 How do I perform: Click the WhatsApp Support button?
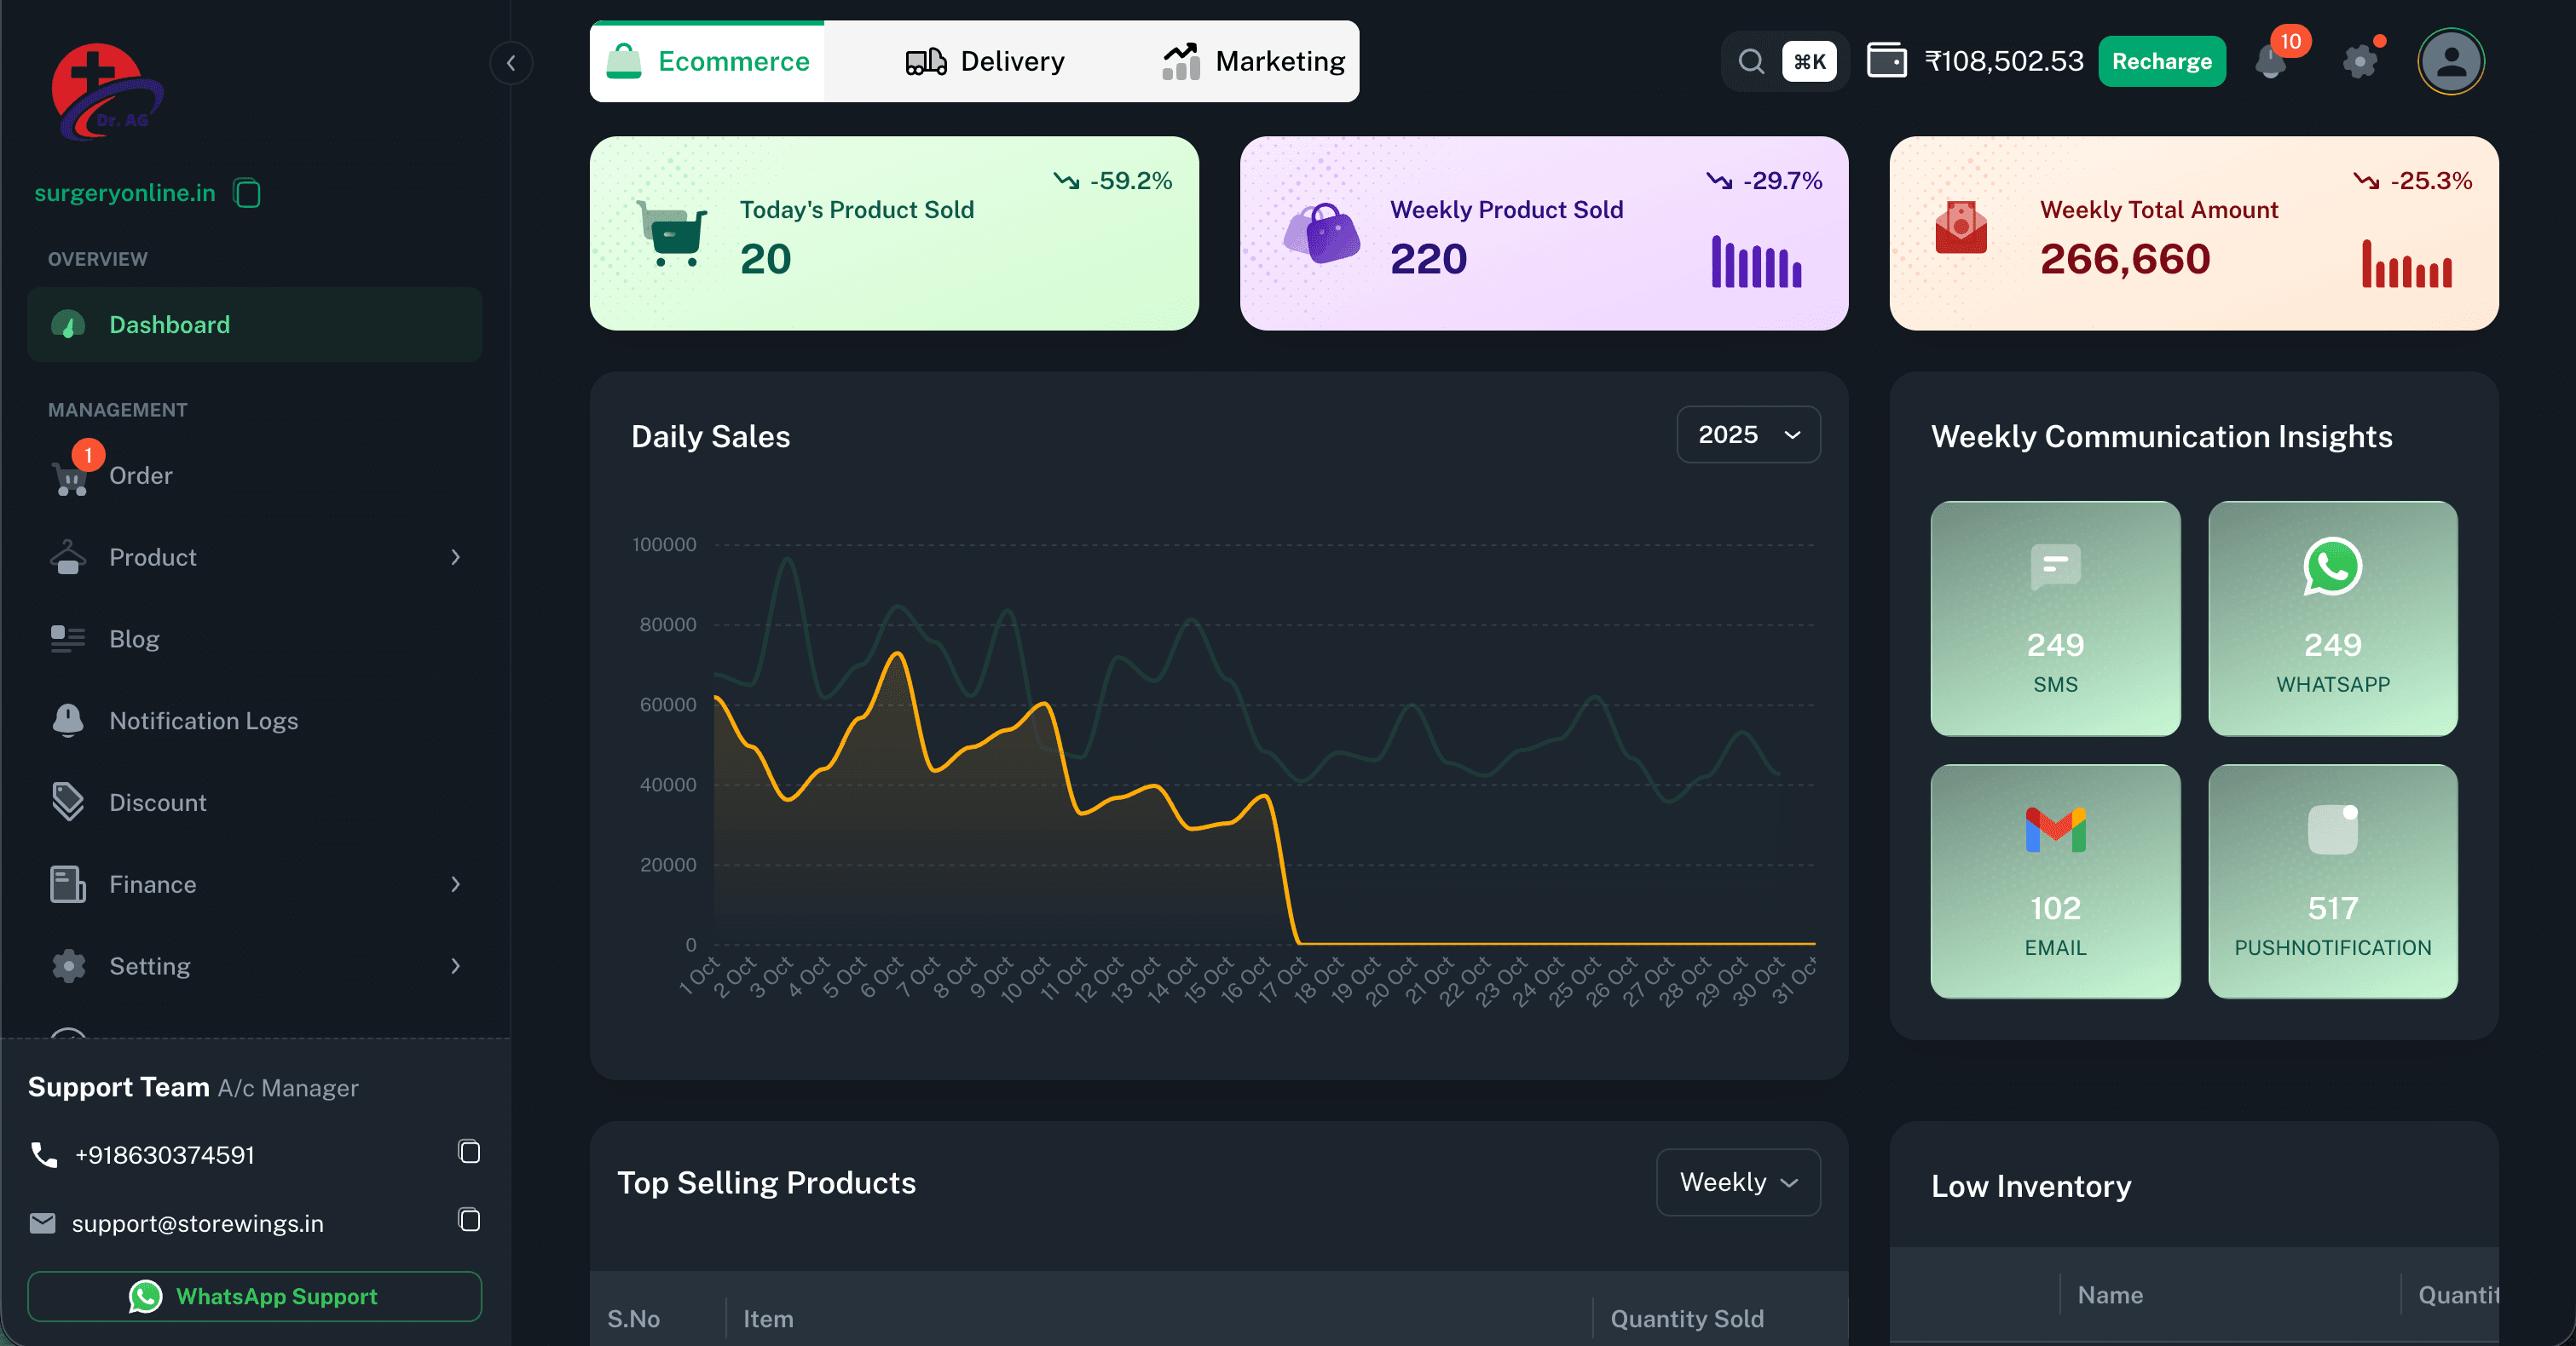pos(254,1296)
